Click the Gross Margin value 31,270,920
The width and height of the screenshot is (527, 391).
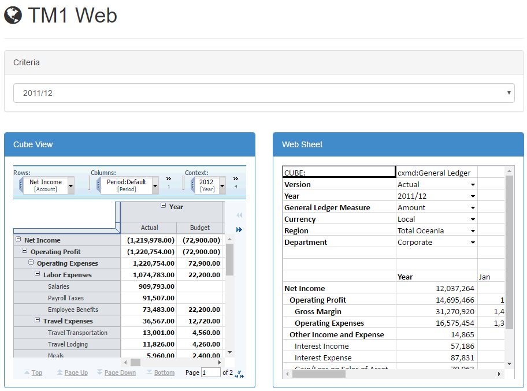437,312
